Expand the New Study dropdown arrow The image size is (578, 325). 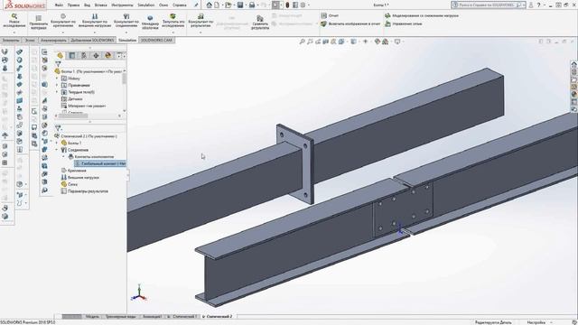(14, 32)
